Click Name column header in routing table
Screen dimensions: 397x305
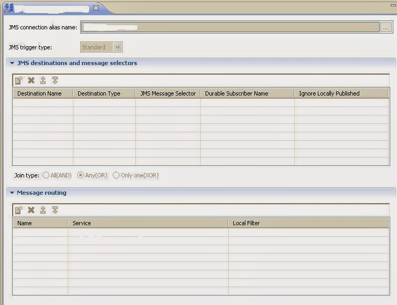point(40,223)
